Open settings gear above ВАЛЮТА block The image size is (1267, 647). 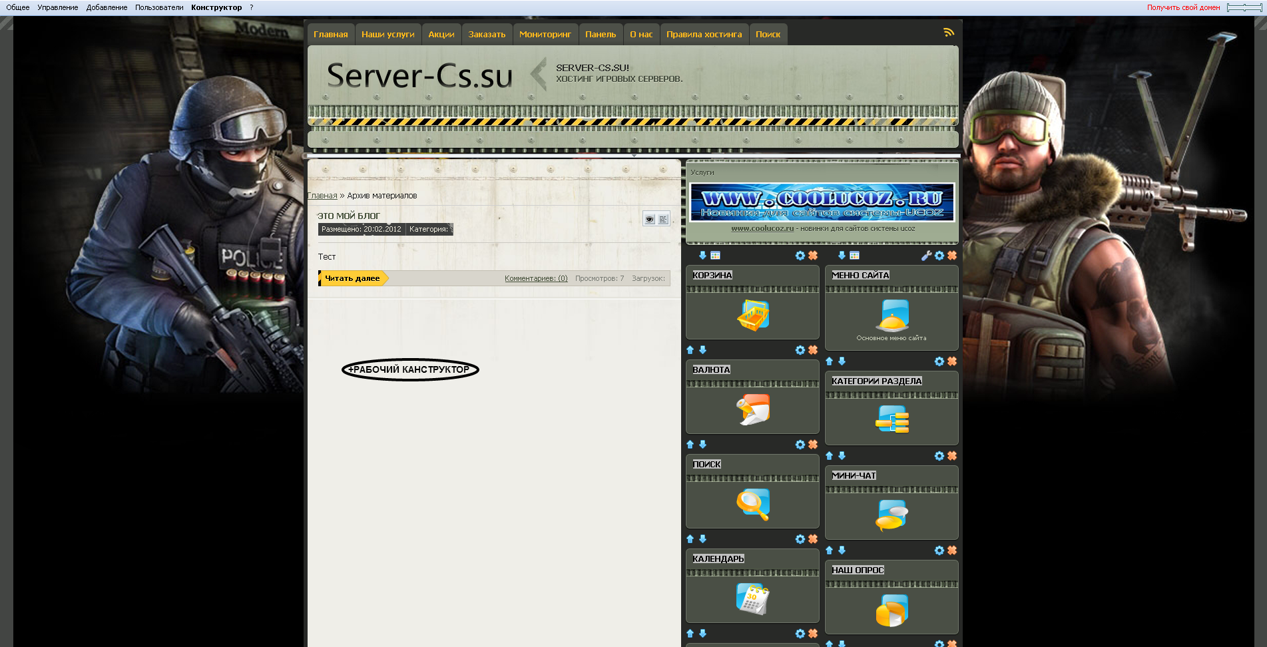coord(800,350)
